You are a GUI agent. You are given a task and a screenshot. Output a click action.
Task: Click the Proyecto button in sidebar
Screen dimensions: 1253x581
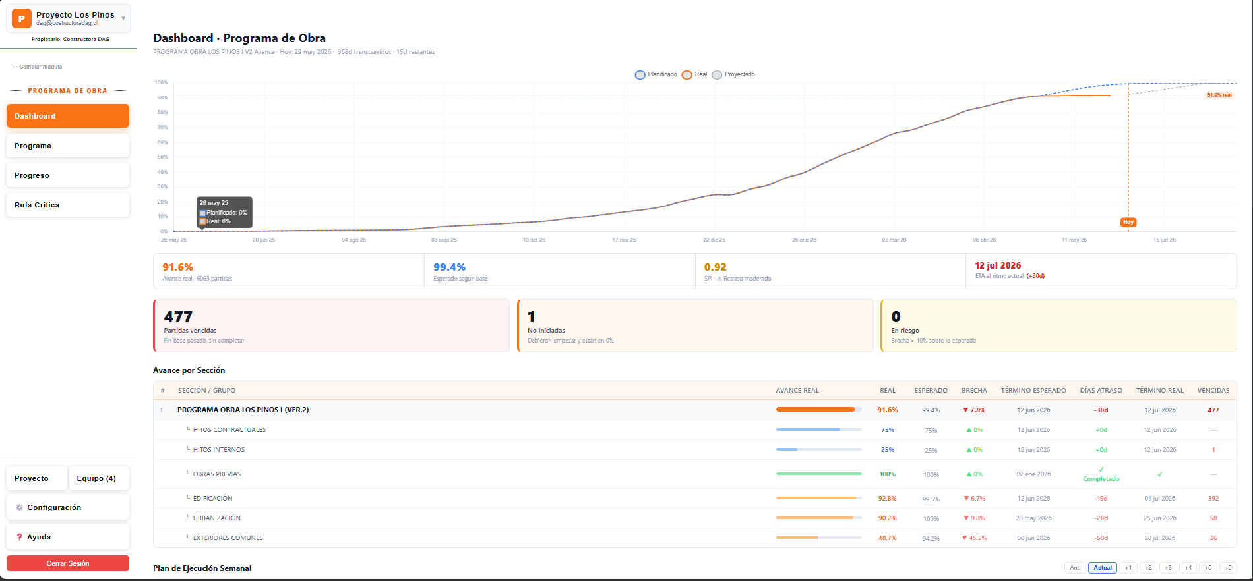37,478
